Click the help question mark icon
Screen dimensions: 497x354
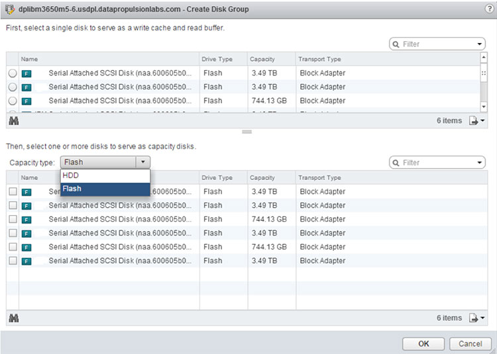(489, 7)
